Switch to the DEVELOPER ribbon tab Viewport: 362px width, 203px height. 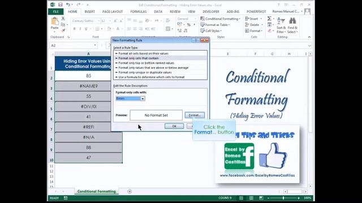211,11
